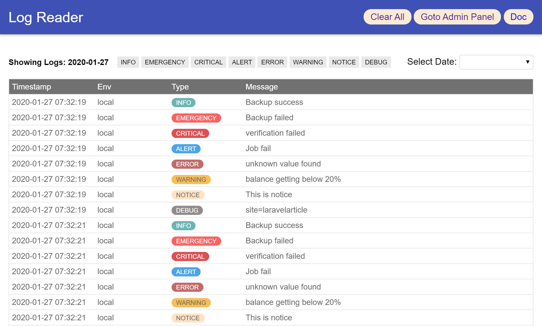The height and width of the screenshot is (326, 542).
Task: Open the Goto Admin Panel page
Action: click(x=457, y=17)
